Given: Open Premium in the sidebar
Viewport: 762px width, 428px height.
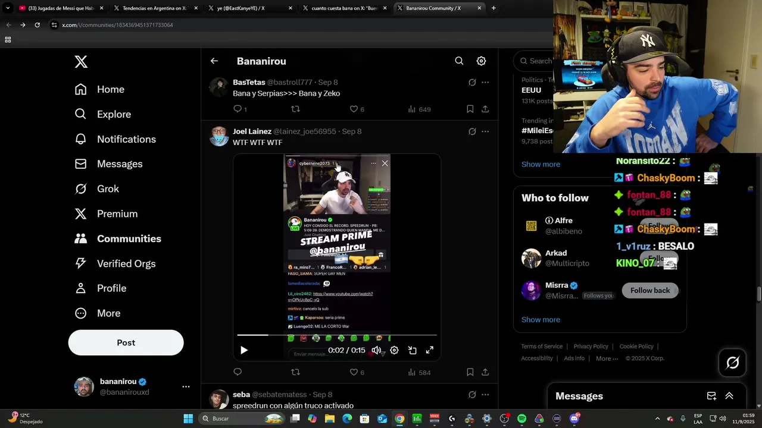Looking at the screenshot, I should (106, 214).
